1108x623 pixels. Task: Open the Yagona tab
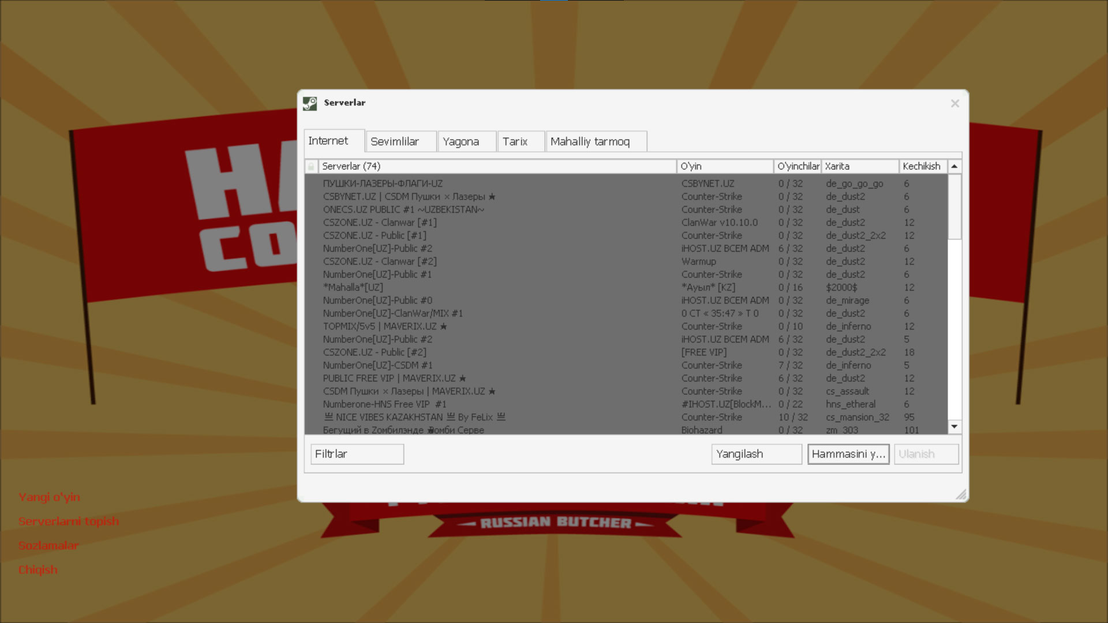coord(467,141)
